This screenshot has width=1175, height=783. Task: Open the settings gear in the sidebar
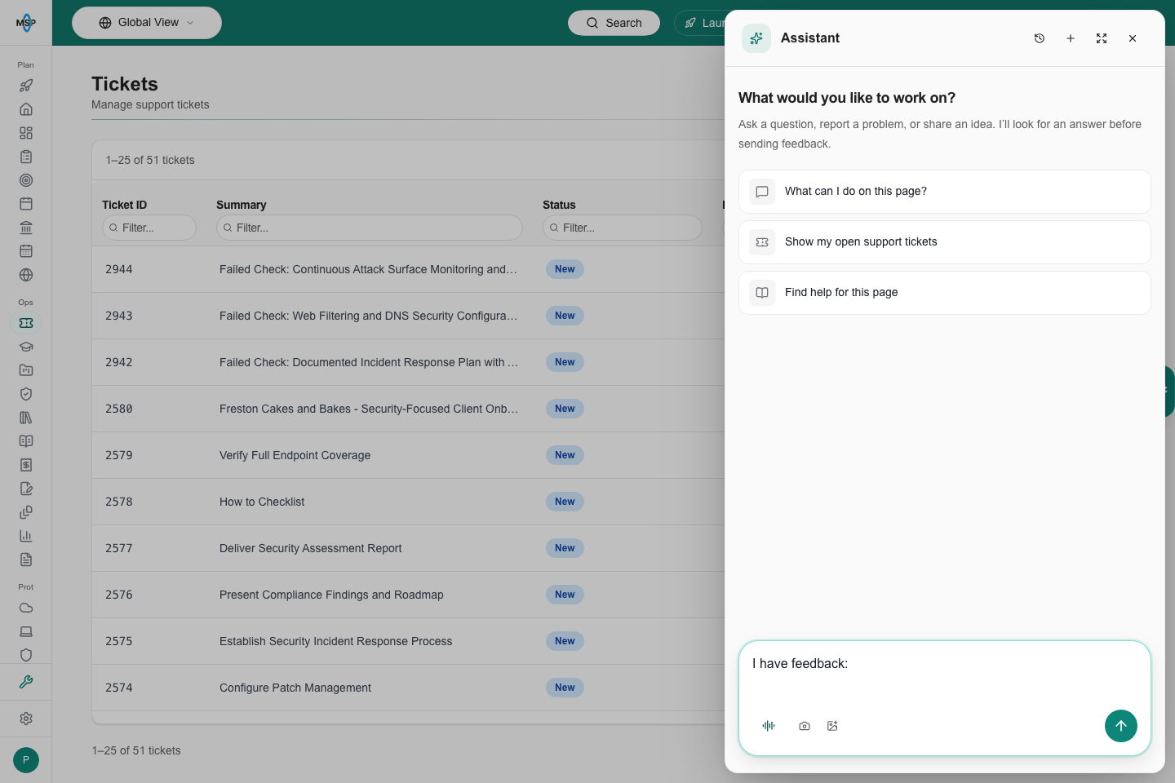coord(26,719)
